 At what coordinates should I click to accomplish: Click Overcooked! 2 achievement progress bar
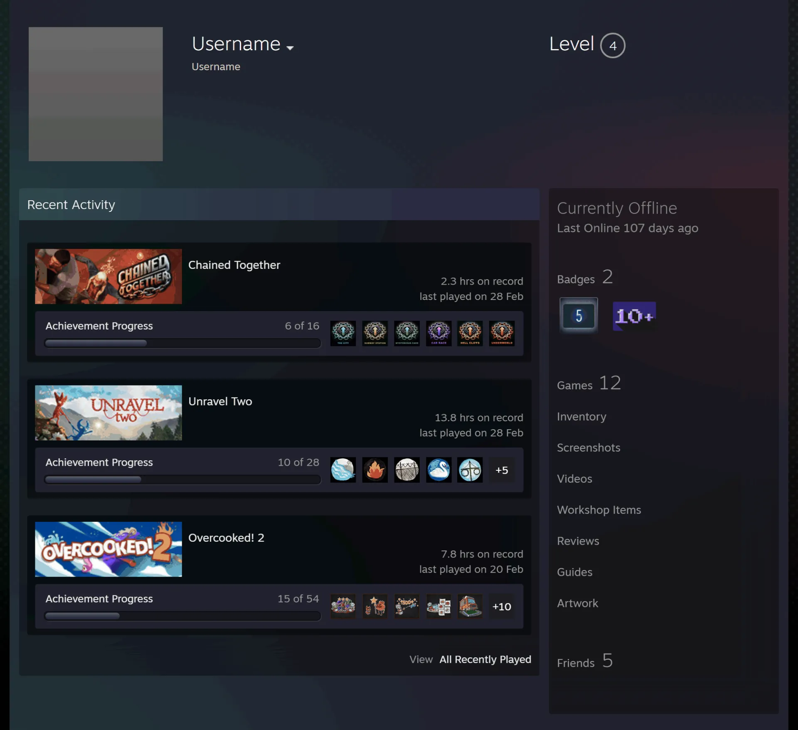point(182,616)
